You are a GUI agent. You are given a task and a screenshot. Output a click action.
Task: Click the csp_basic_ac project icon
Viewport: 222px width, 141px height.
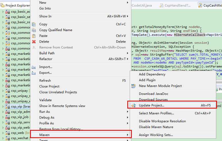(x=8, y=12)
